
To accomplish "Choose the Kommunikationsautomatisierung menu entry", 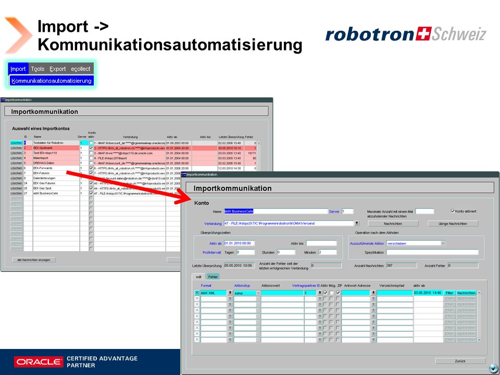I will [x=52, y=81].
